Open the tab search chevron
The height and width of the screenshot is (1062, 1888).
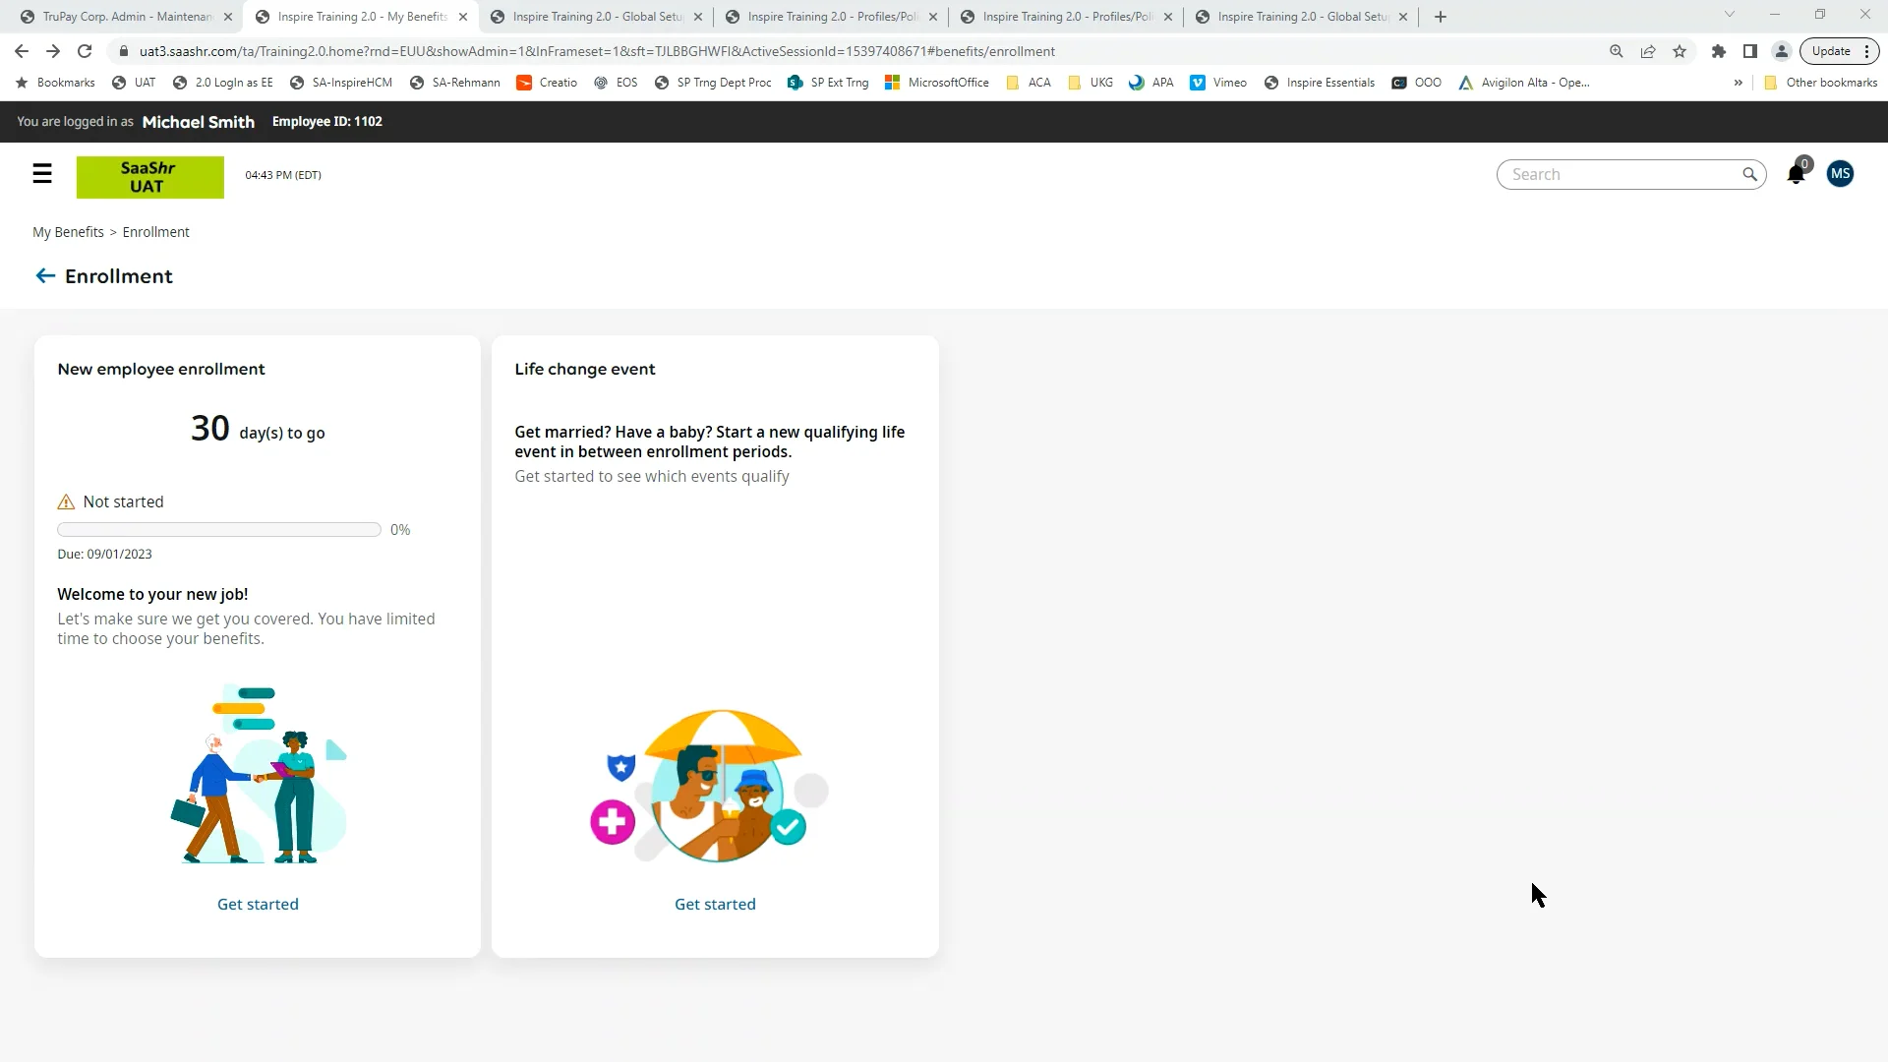coord(1730,15)
